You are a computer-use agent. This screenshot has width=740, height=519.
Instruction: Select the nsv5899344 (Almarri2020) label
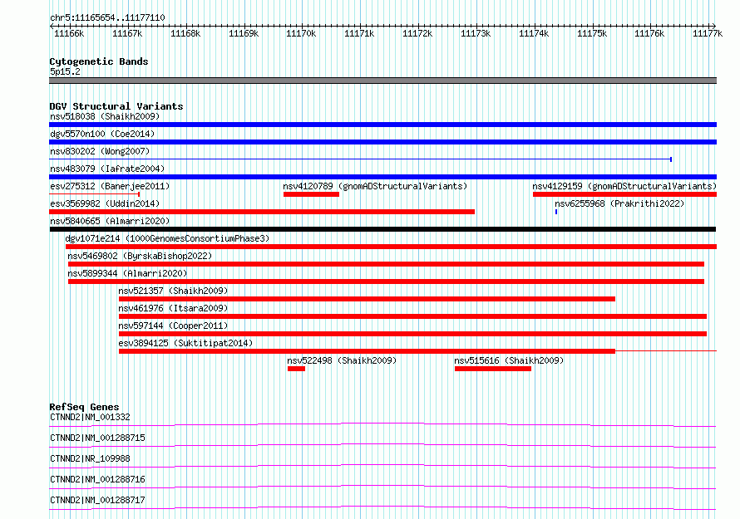127,273
